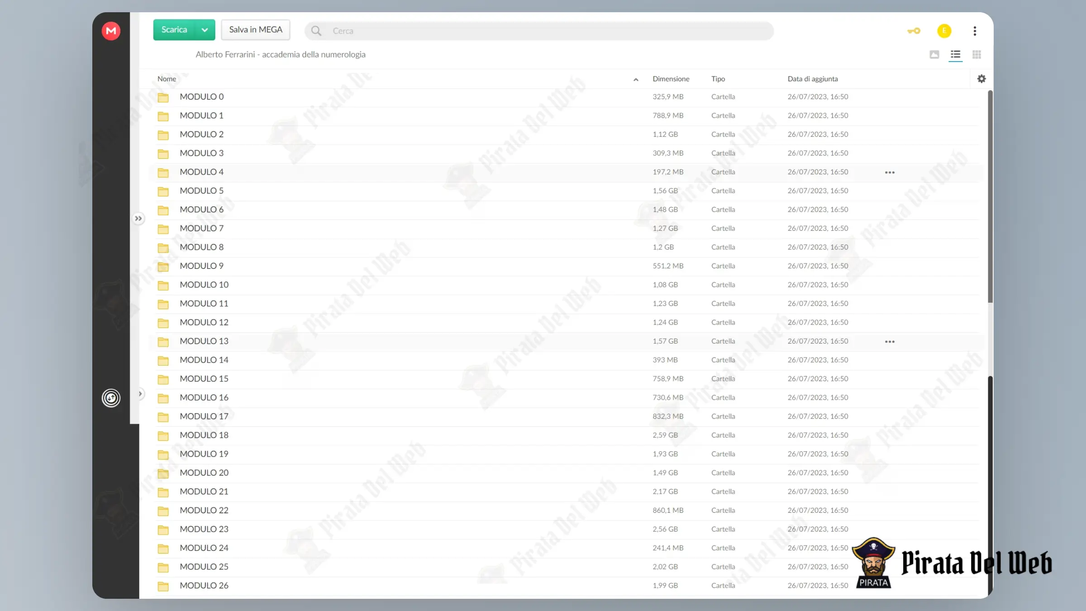Select MODULO 5 folder icon
Viewport: 1086px width, 611px height.
tap(163, 191)
